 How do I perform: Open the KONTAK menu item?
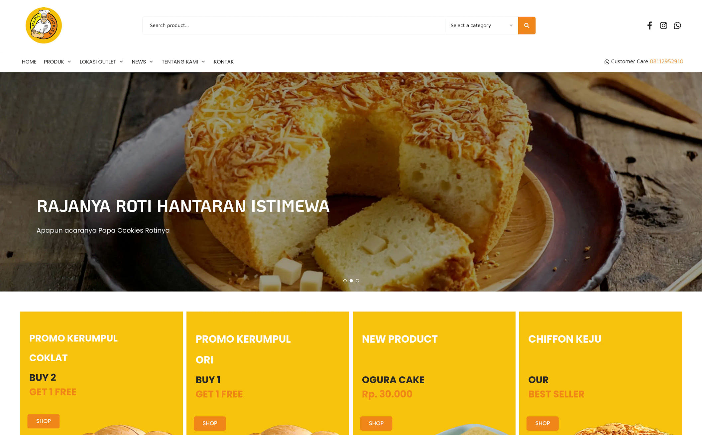coord(224,62)
